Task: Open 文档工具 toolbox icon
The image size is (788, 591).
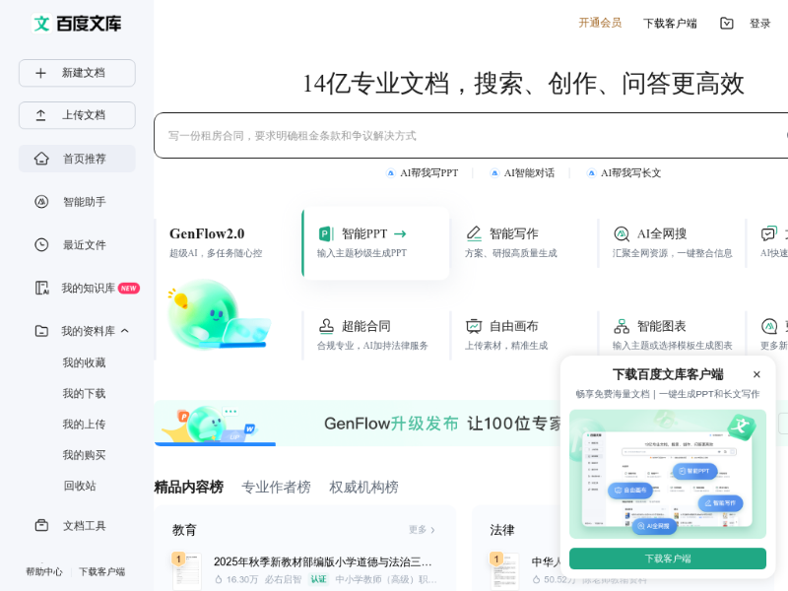Action: pyautogui.click(x=41, y=526)
